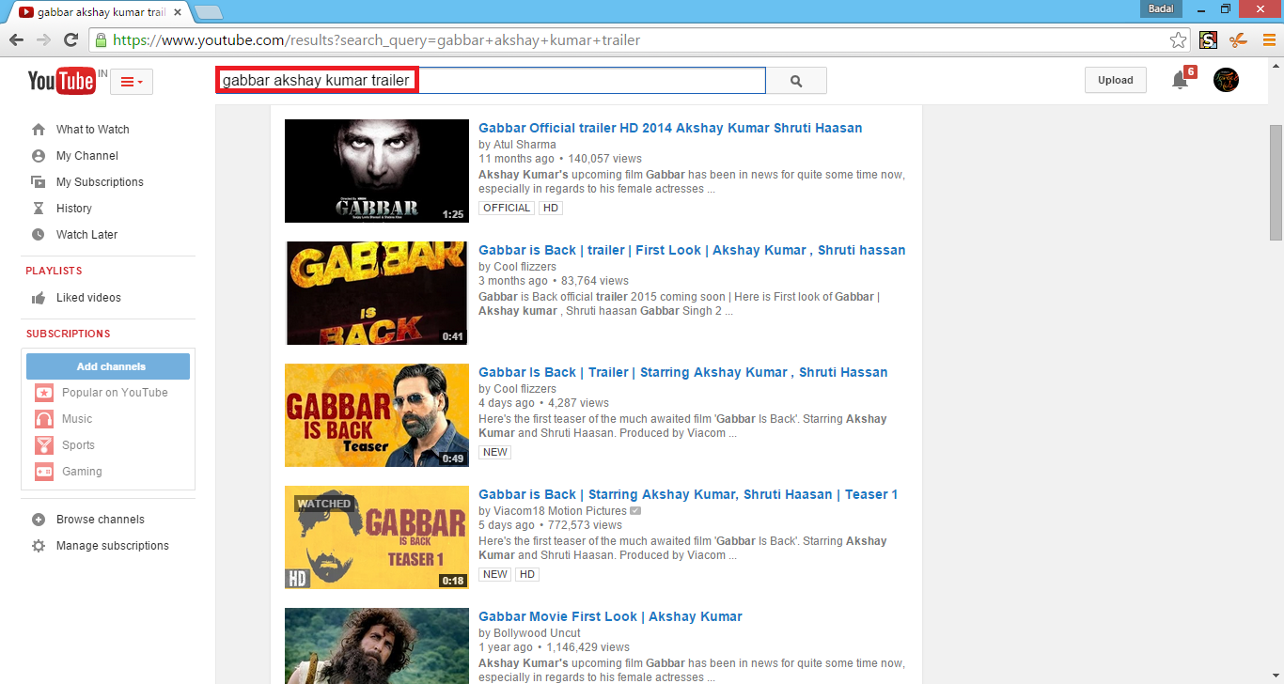Click the scissors extension icon
This screenshot has width=1284, height=684.
click(x=1238, y=40)
